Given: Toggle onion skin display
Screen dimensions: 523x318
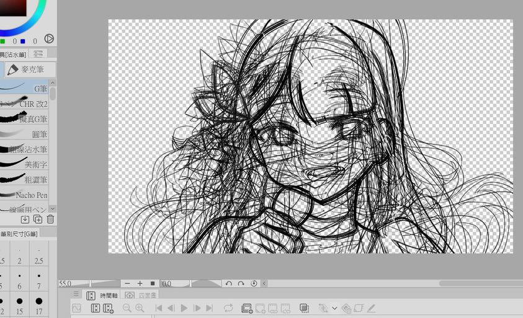Looking at the screenshot, I should click(x=304, y=308).
